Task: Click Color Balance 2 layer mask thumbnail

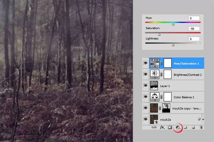Action: coord(168,97)
